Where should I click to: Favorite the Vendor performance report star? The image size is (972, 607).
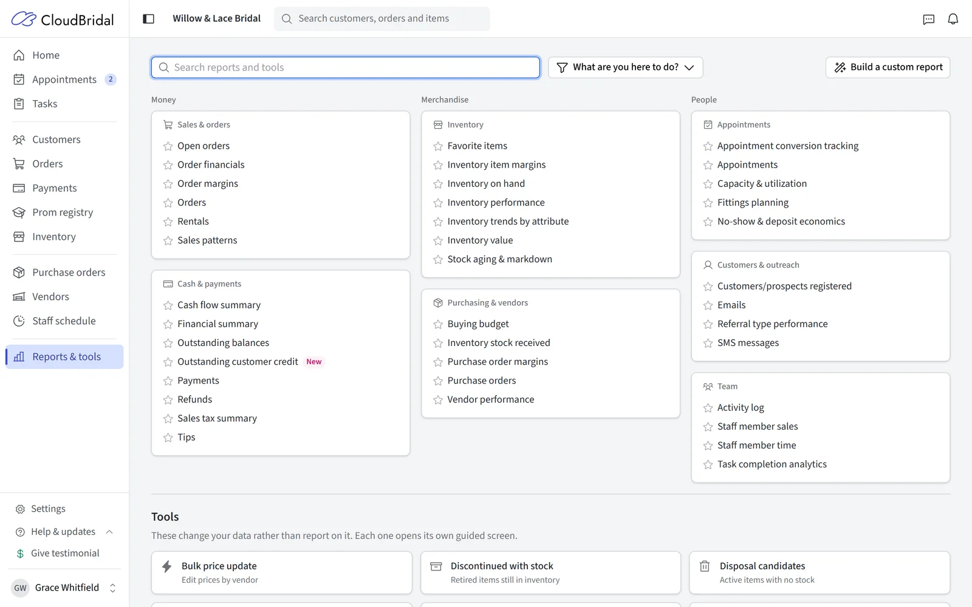click(438, 400)
